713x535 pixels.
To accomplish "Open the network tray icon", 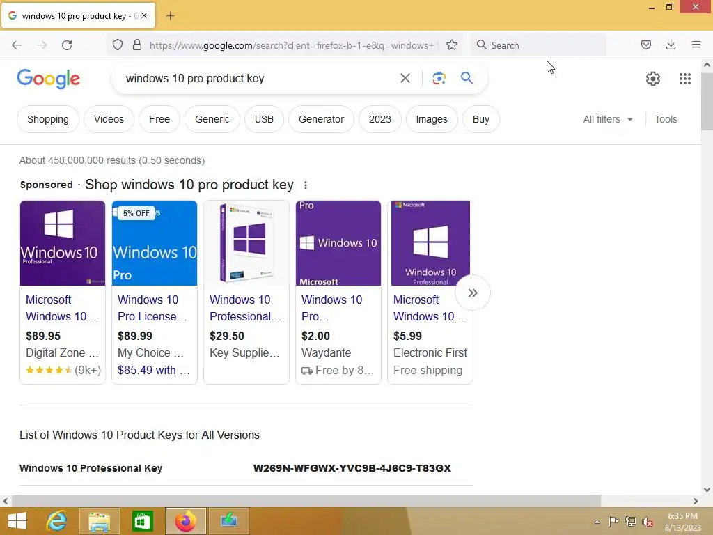I will pos(631,521).
